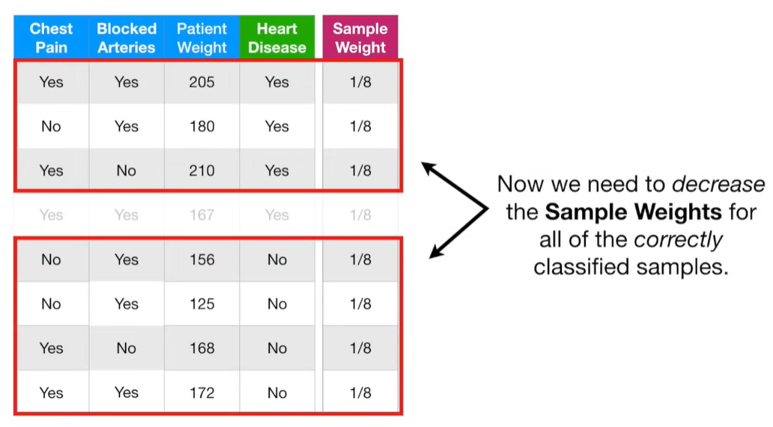Select the patient weight 168 cell
The width and height of the screenshot is (773, 427).
(x=201, y=348)
